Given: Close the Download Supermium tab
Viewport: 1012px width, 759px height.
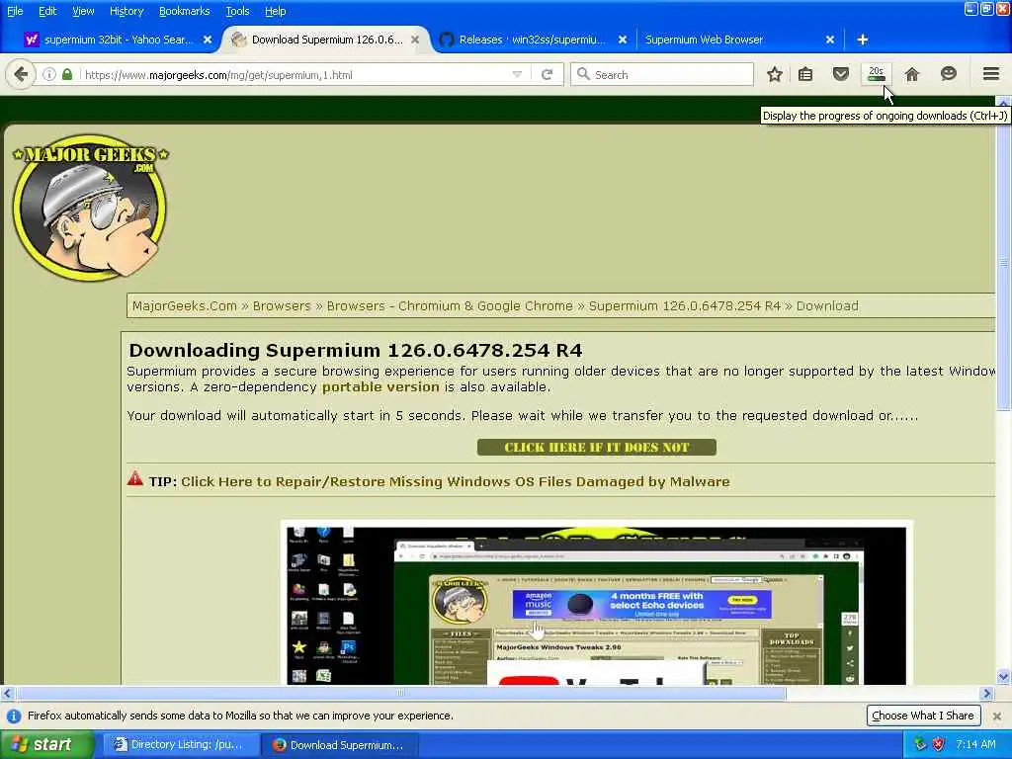Looking at the screenshot, I should coord(415,40).
